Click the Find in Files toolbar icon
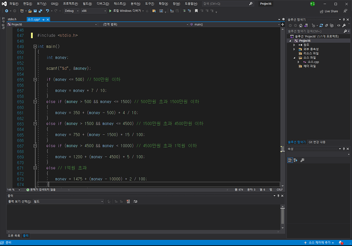This screenshot has width=352, height=246. click(154, 11)
